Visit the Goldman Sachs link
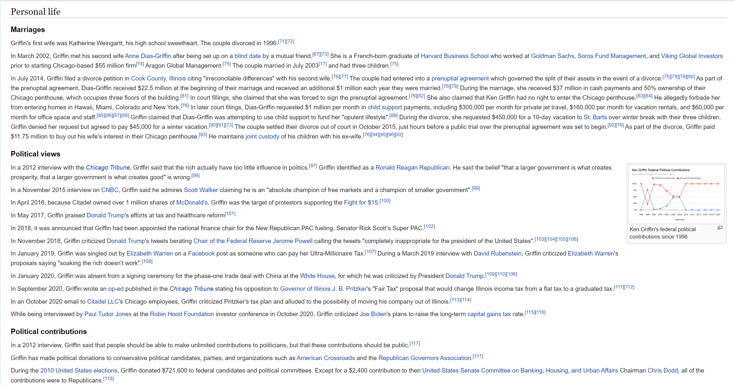 553,56
